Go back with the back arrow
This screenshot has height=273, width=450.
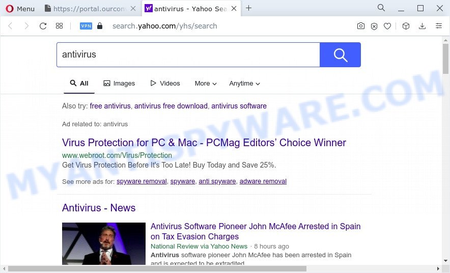point(10,26)
